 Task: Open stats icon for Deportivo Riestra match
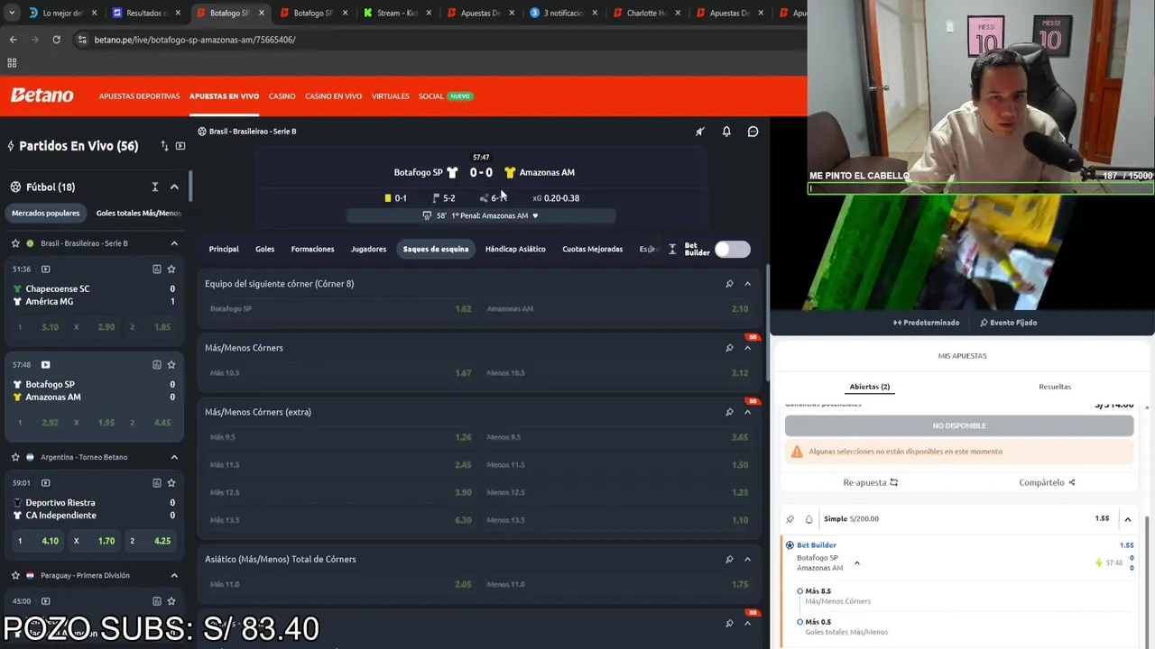pyautogui.click(x=156, y=483)
